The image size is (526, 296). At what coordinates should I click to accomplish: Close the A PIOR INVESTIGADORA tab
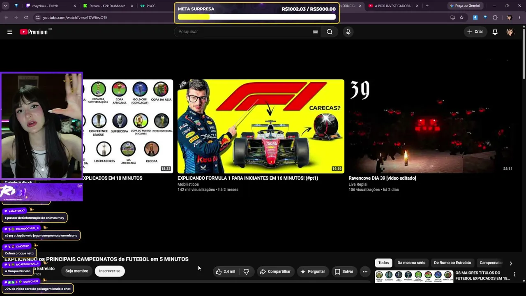click(417, 6)
